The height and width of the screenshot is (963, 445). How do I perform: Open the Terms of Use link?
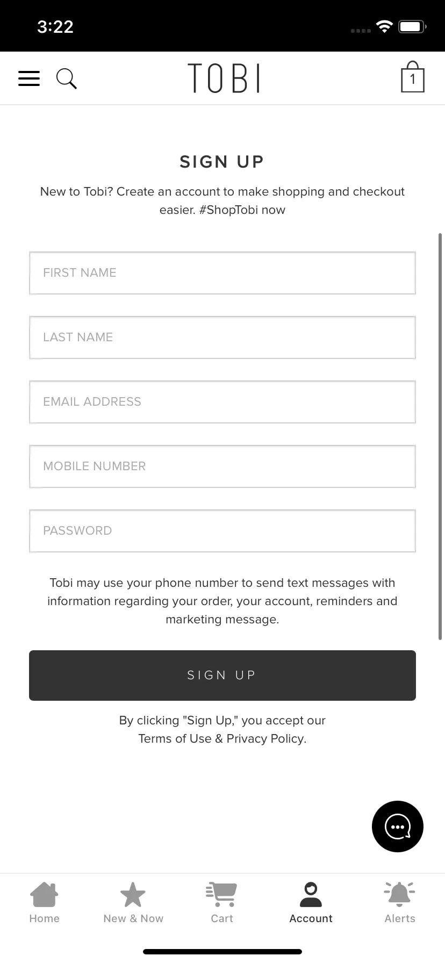[x=175, y=739]
